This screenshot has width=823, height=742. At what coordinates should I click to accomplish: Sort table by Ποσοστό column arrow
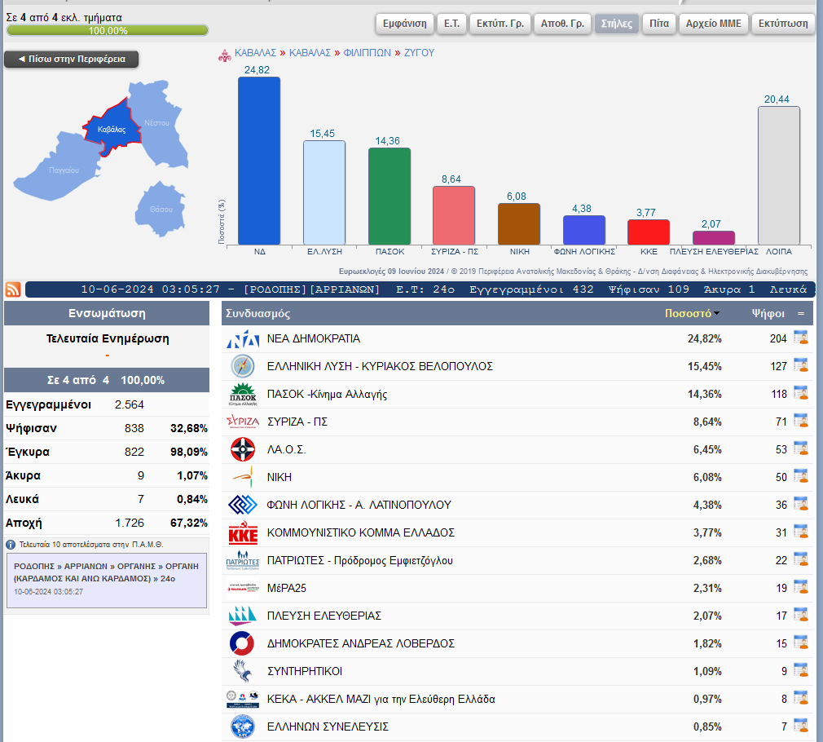(716, 314)
